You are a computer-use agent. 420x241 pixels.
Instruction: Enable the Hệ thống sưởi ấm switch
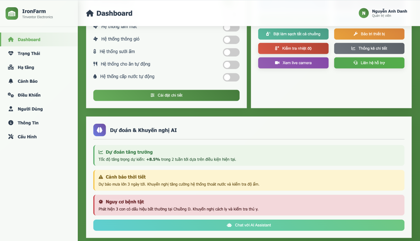point(231,52)
